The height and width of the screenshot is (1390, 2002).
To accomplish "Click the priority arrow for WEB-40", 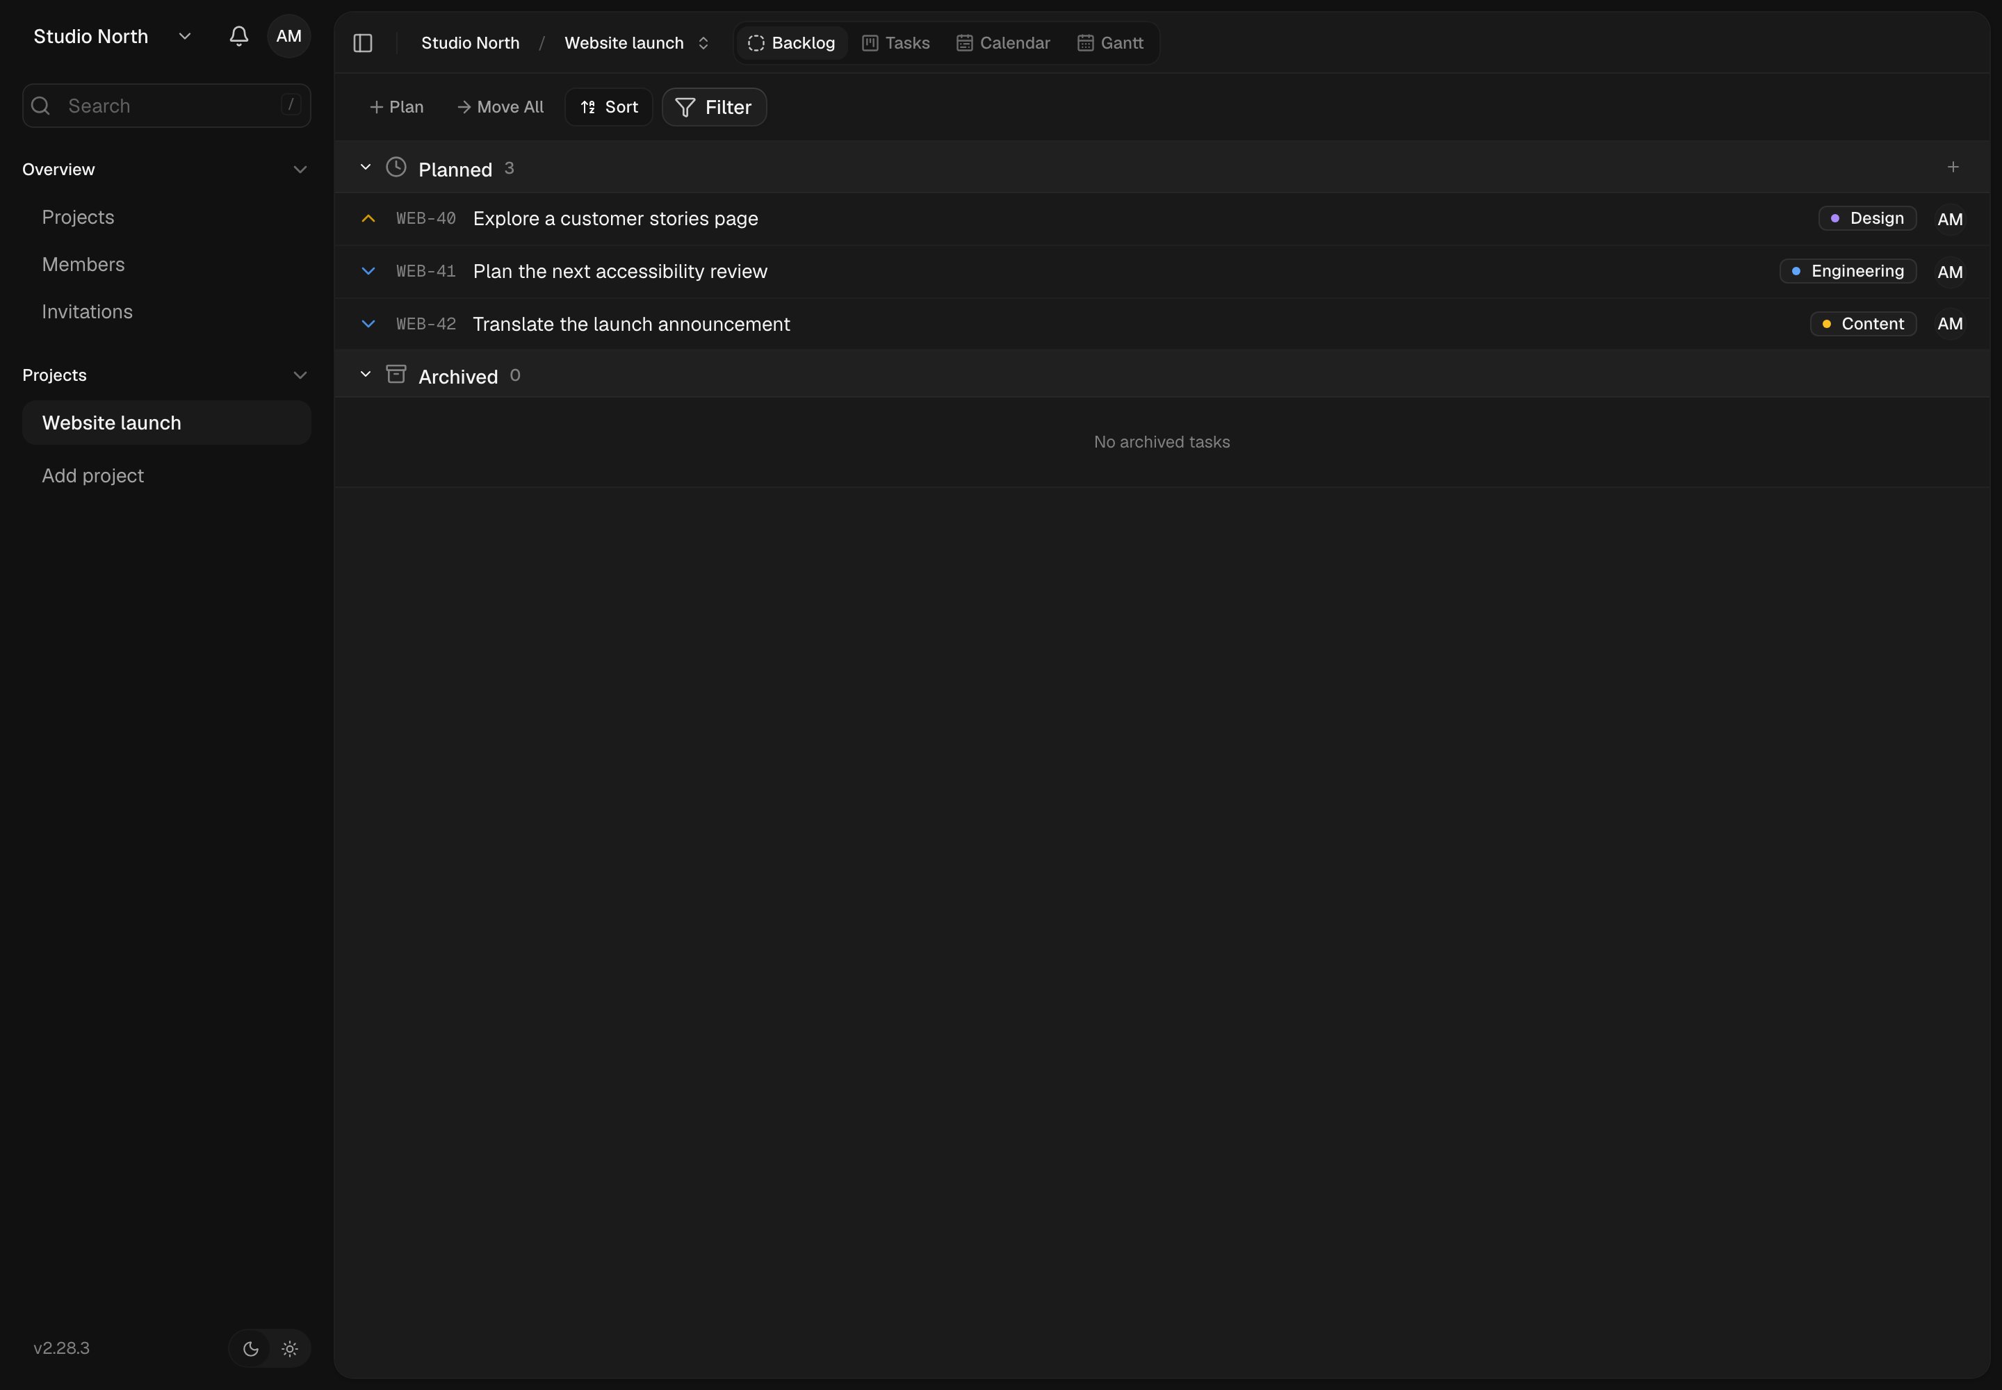I will point(368,219).
